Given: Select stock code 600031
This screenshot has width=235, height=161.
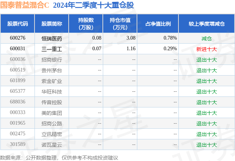Looking at the screenshot, I should (x=18, y=49).
